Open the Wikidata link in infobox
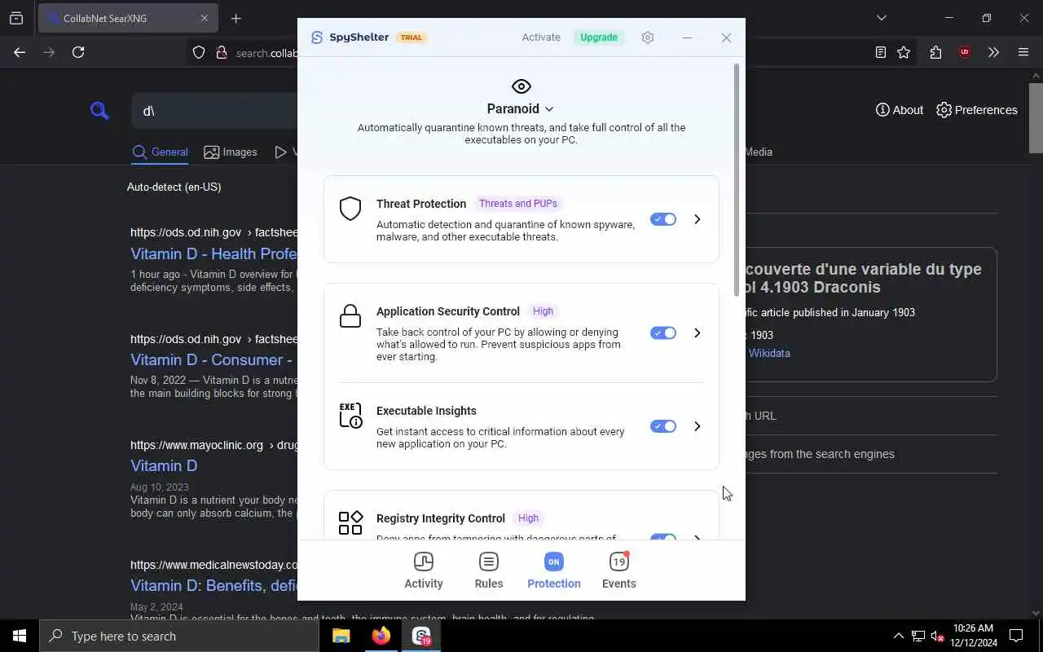The image size is (1043, 652). pyautogui.click(x=769, y=353)
